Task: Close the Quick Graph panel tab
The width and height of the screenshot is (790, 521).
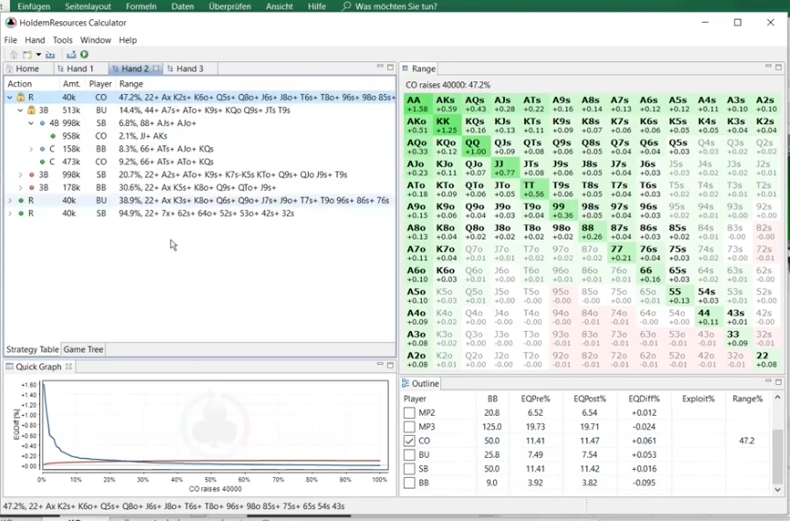Action: point(68,367)
